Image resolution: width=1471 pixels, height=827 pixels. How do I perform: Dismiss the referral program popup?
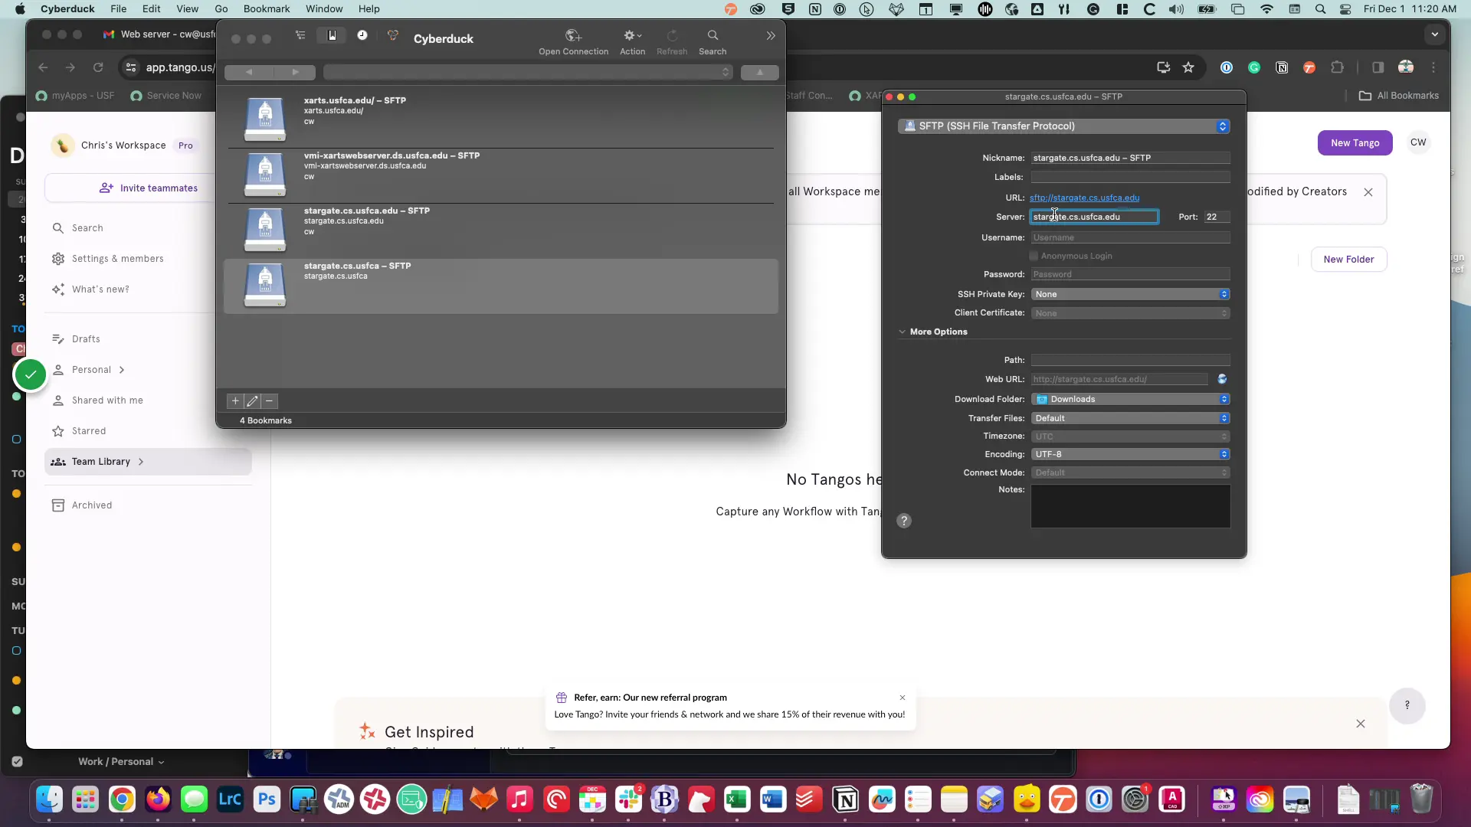click(x=903, y=698)
